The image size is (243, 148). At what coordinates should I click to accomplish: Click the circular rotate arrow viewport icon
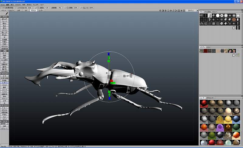point(168,11)
